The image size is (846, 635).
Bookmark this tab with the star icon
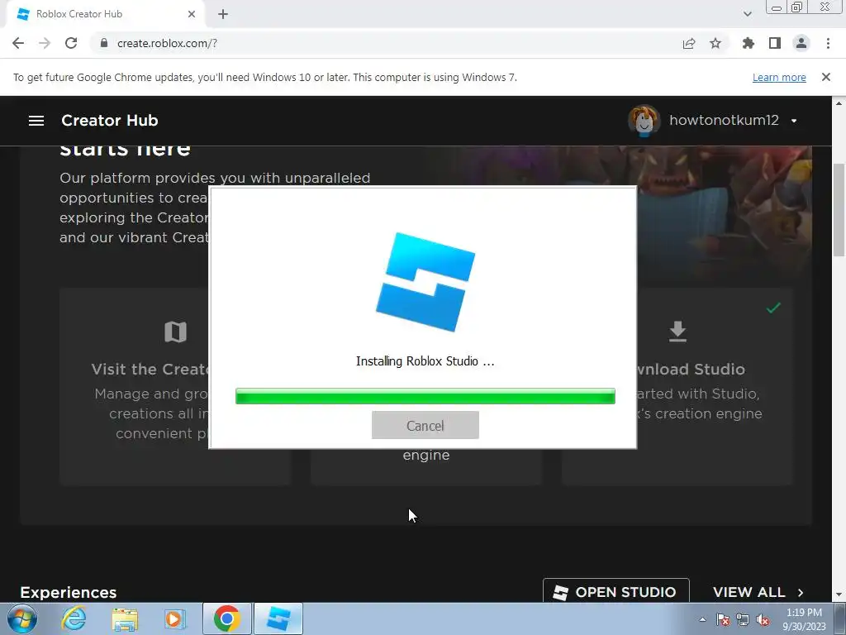click(715, 43)
